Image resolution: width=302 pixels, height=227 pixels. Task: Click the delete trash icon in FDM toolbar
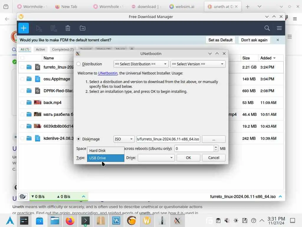[x=68, y=28]
